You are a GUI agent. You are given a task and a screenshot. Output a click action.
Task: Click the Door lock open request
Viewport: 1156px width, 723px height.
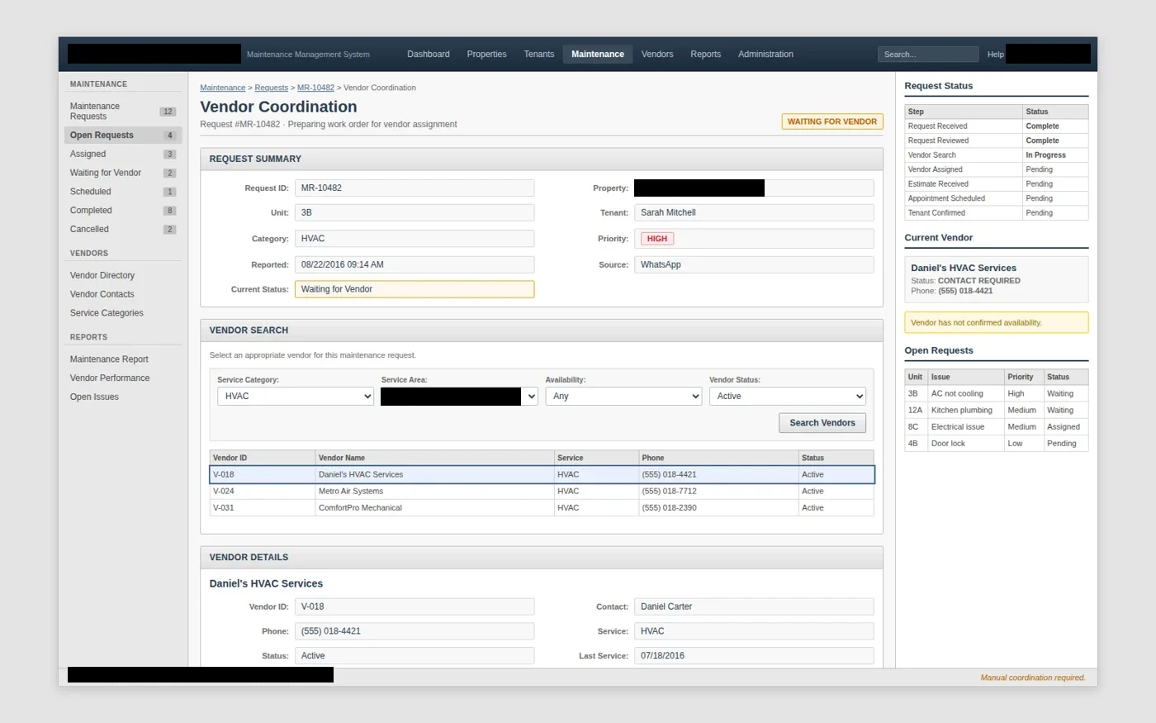[x=997, y=444]
